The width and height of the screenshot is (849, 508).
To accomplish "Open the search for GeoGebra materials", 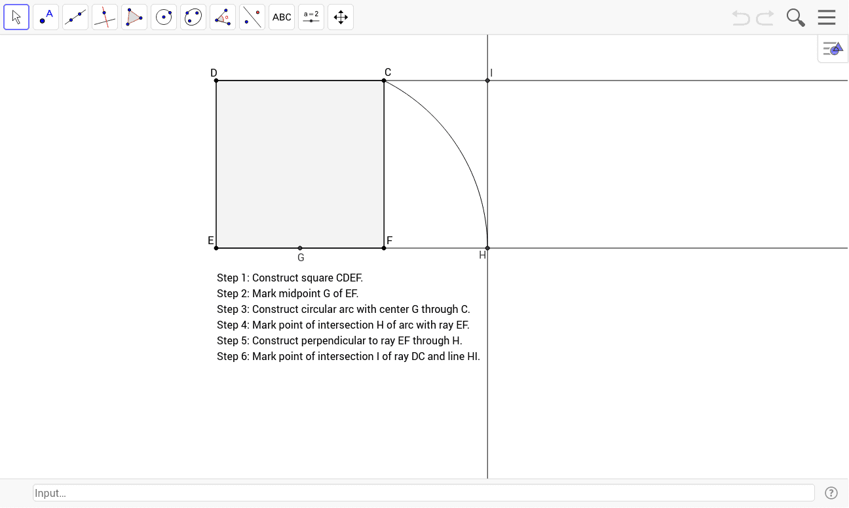I will (x=795, y=18).
